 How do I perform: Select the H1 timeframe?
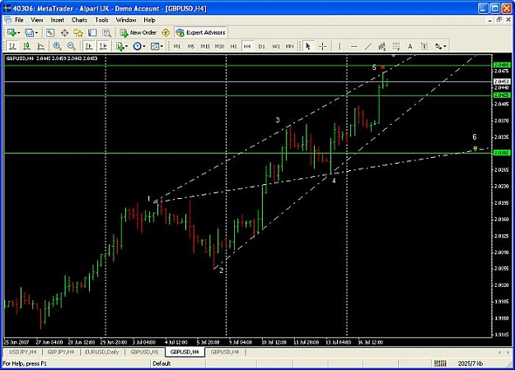click(233, 47)
